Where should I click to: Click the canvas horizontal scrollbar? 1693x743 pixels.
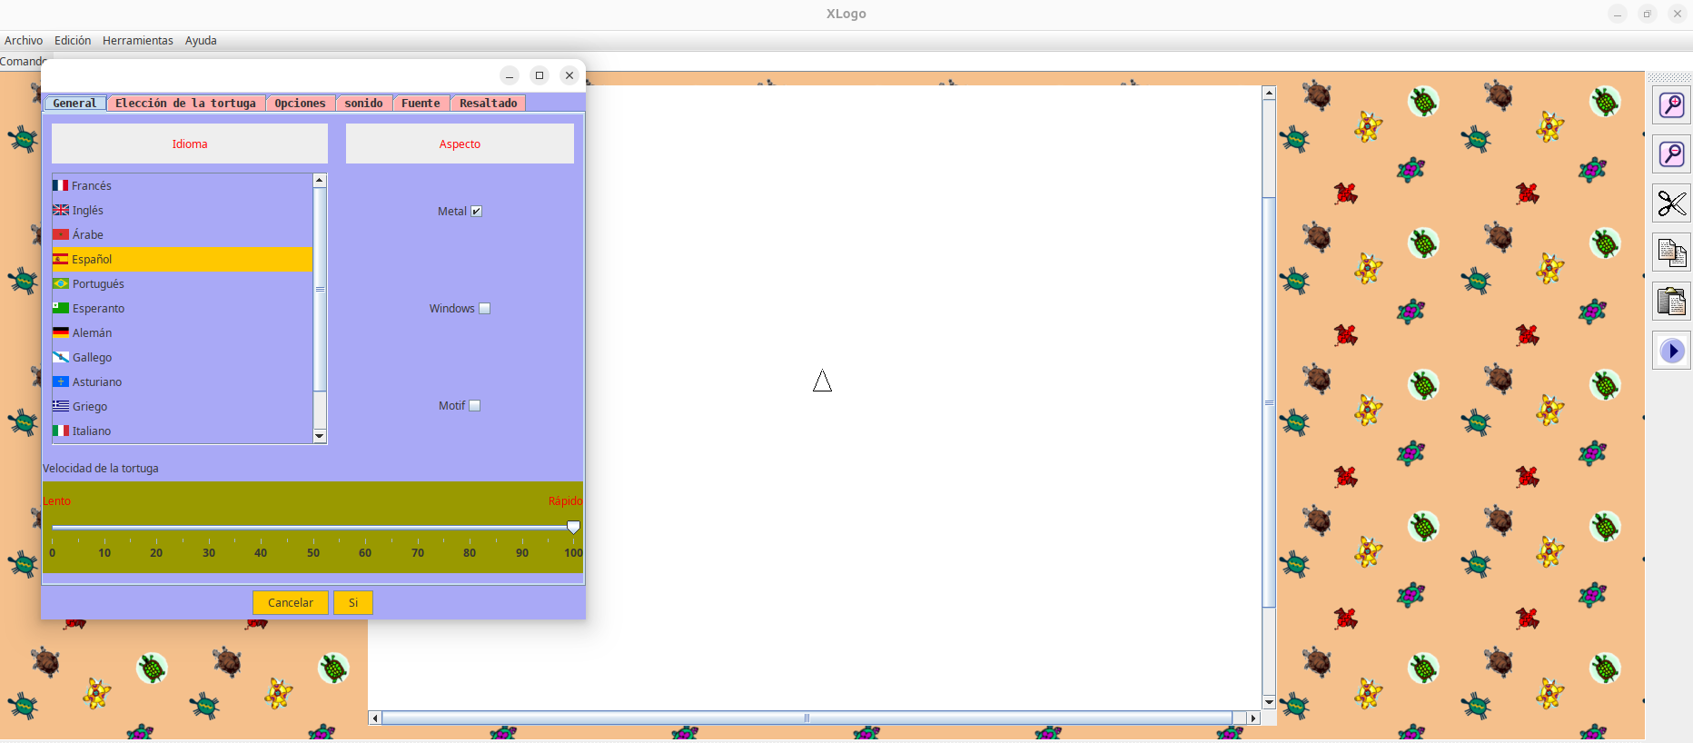(x=807, y=718)
